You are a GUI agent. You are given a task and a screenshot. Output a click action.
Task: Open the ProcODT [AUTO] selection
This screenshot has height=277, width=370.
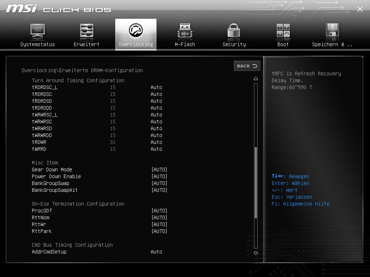pos(159,211)
